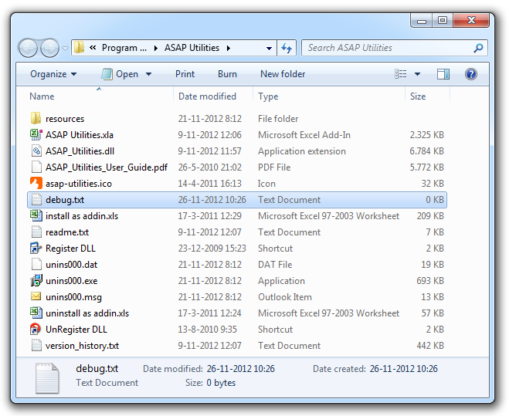Click the uninstall as addin.xls icon

point(36,313)
